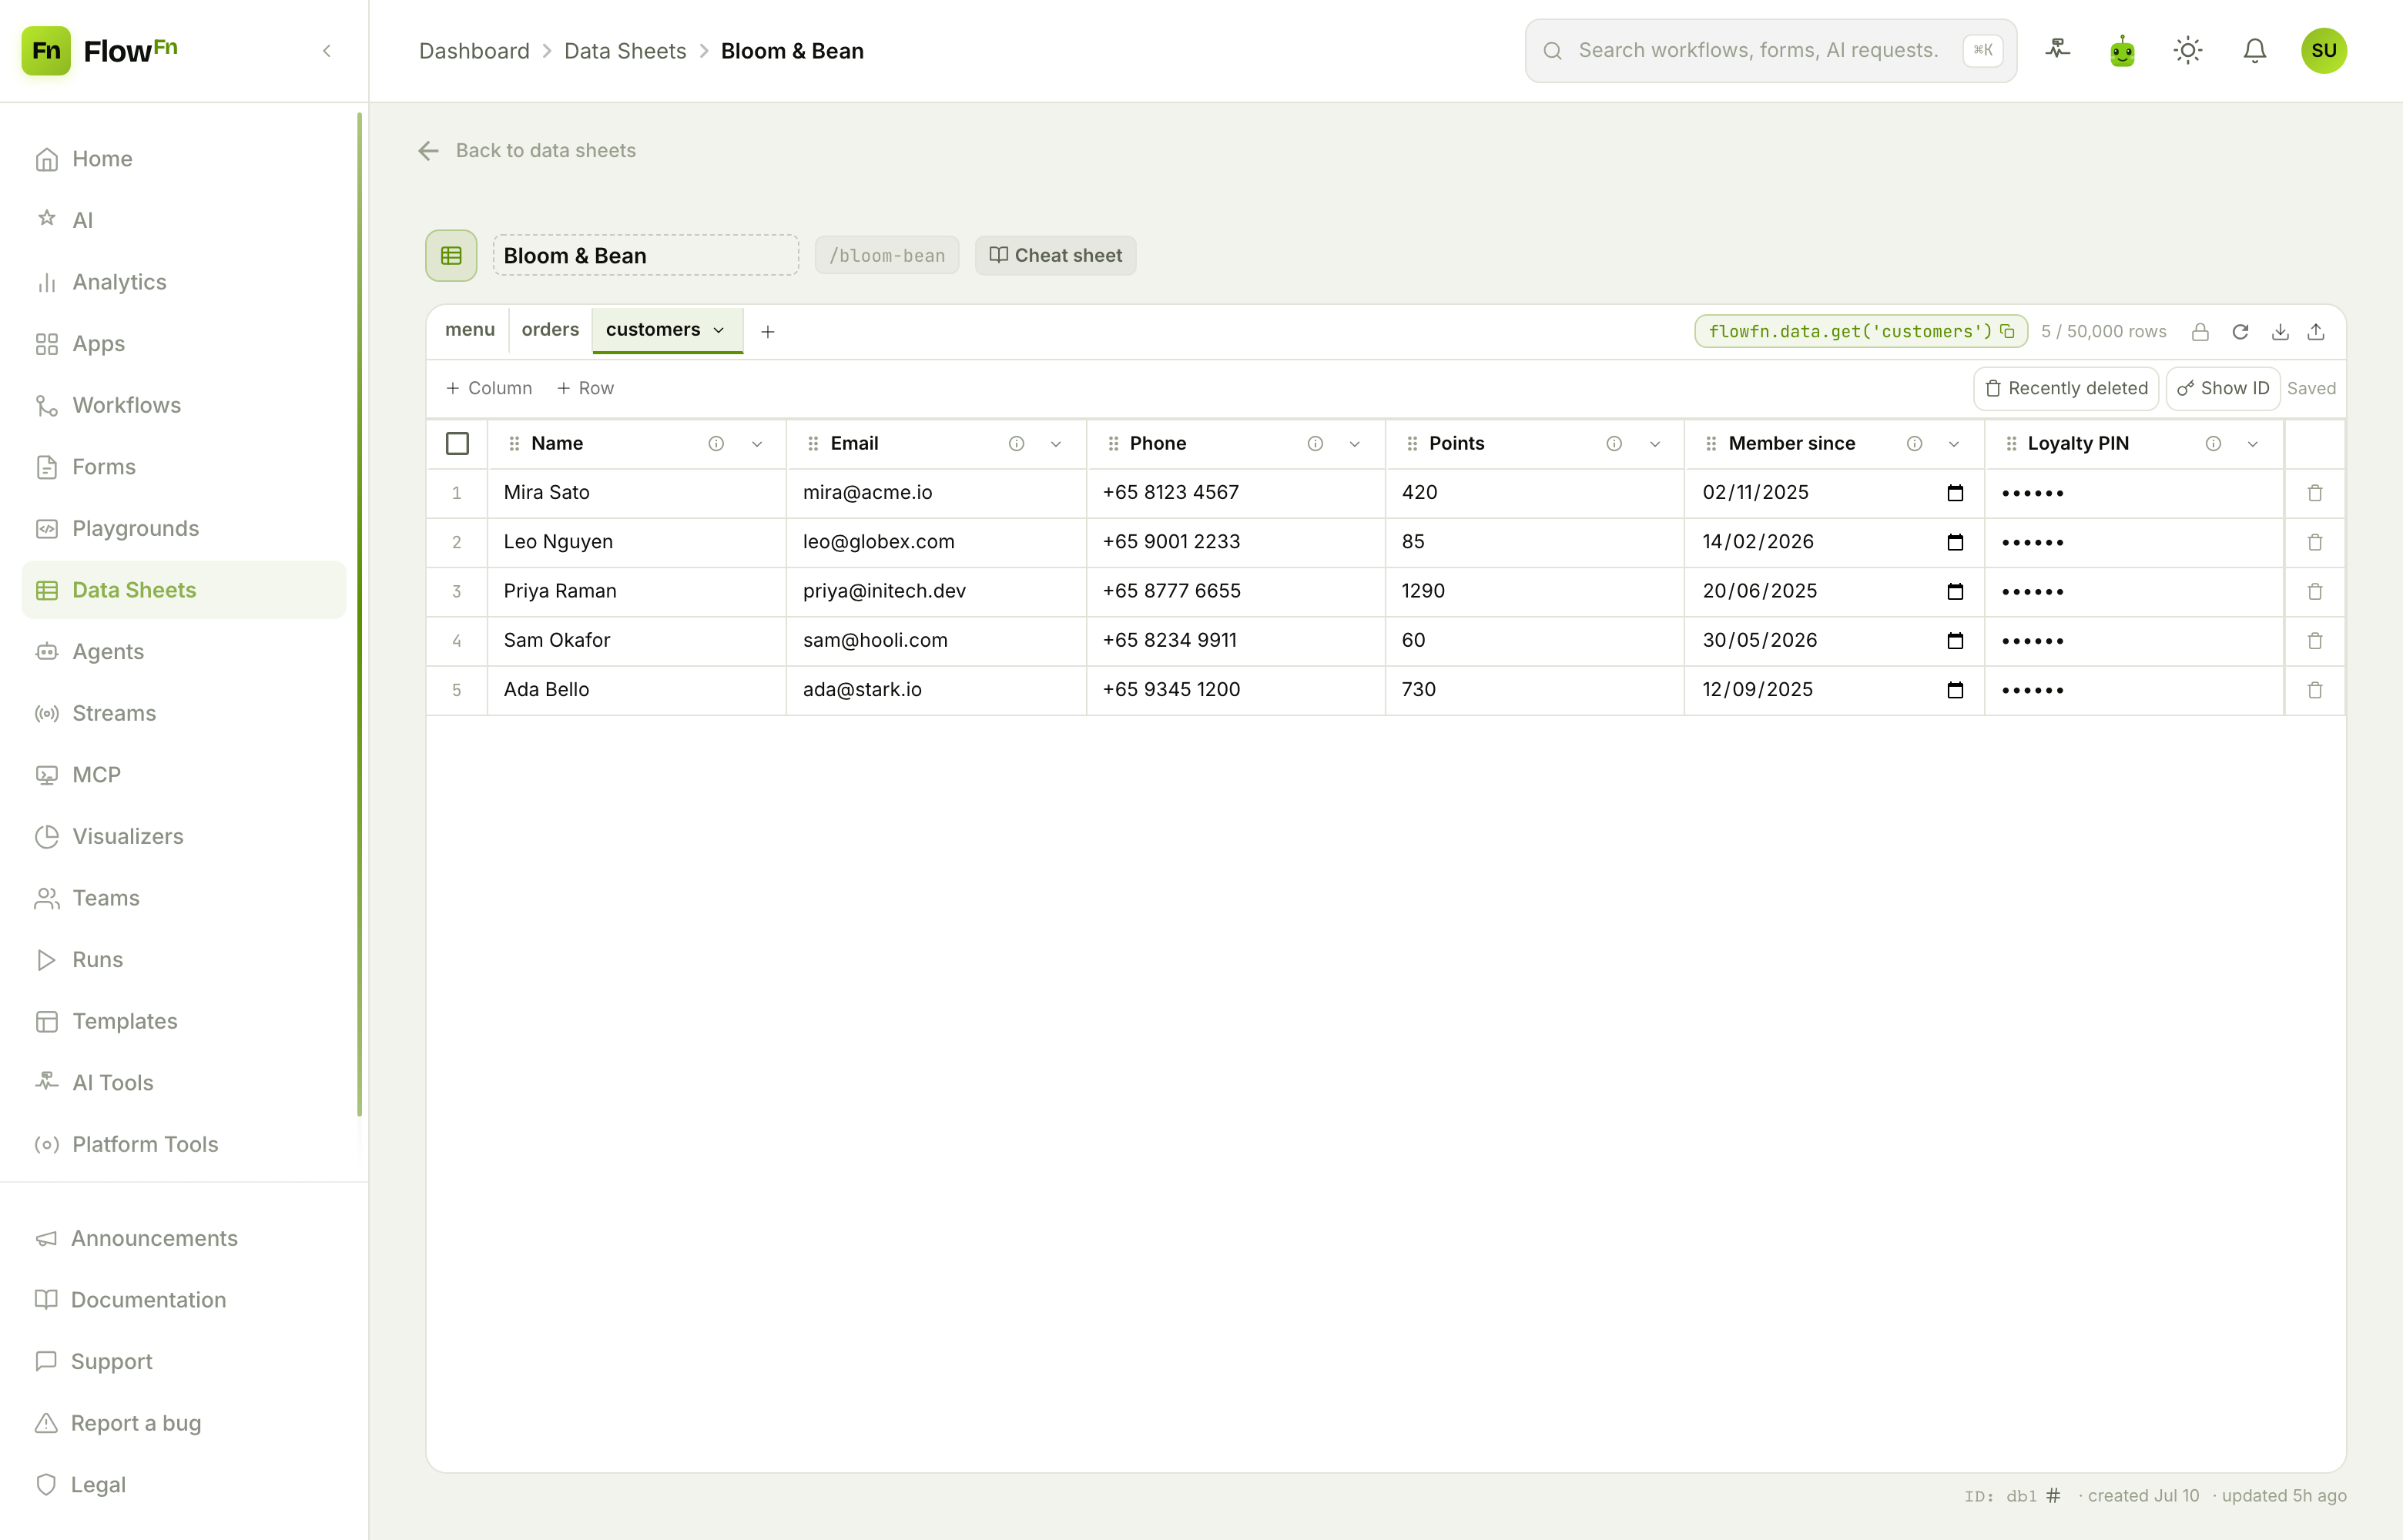2403x1540 pixels.
Task: Delete the Ada Bello row
Action: point(2315,690)
